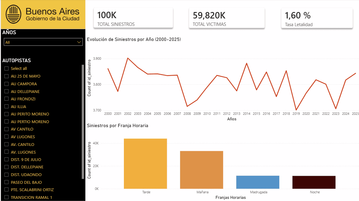359x201 pixels.
Task: Click the Madrugada axis label
Action: click(x=259, y=192)
